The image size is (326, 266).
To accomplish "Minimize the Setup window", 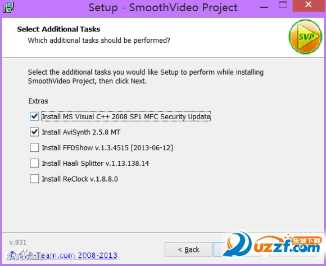I will pyautogui.click(x=264, y=7).
